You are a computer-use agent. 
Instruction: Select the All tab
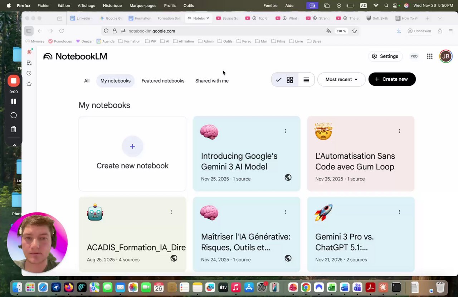87,81
